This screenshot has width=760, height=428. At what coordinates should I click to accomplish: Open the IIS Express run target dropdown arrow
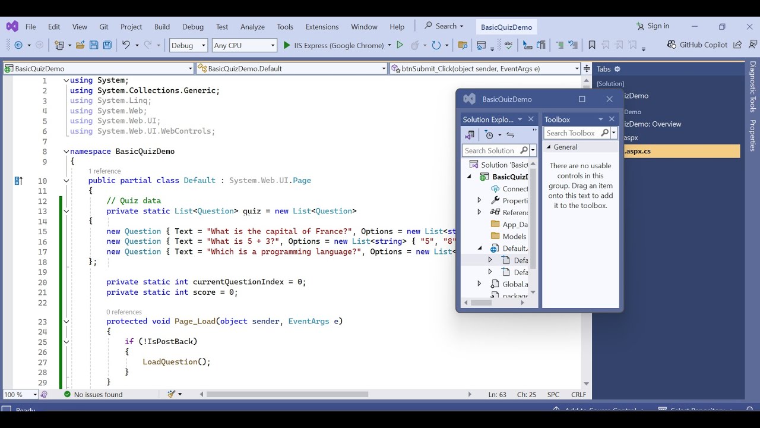(x=389, y=45)
